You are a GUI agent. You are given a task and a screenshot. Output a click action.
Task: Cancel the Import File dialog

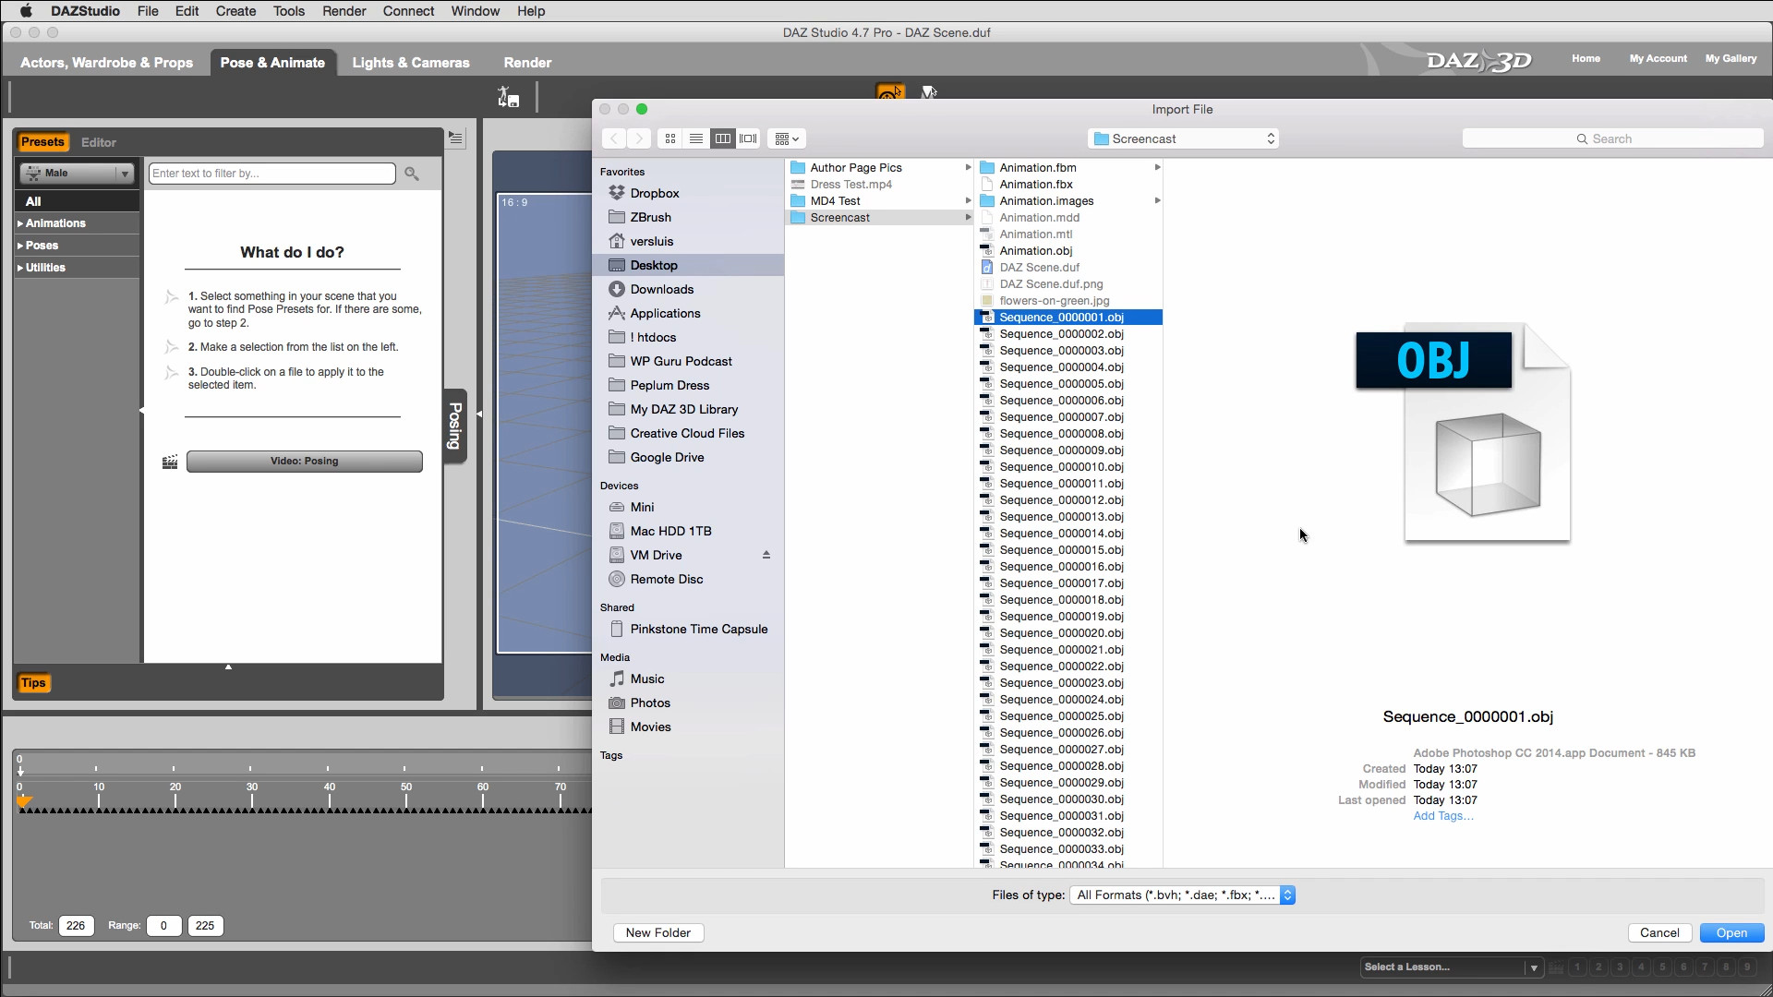pos(1659,932)
